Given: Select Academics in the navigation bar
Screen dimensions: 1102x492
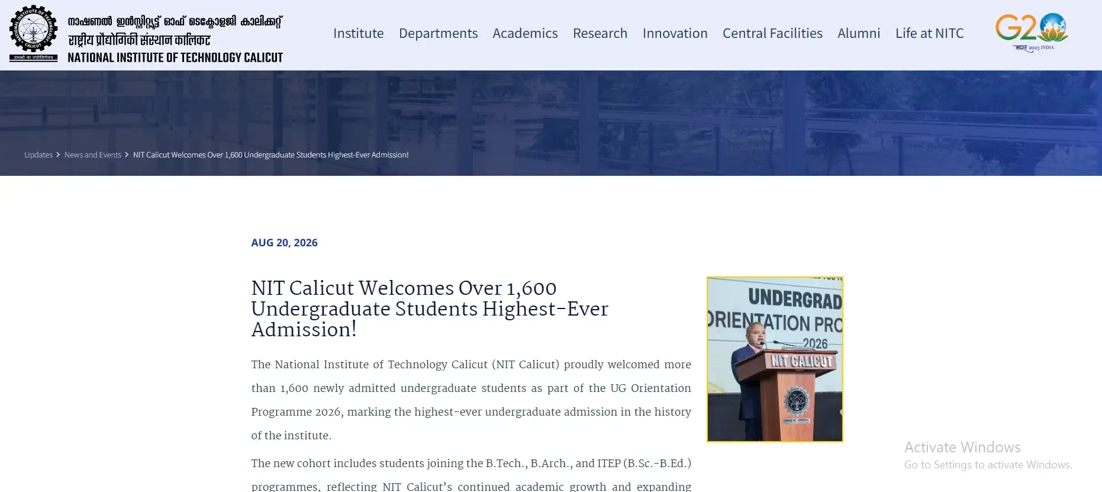Looking at the screenshot, I should pos(525,33).
